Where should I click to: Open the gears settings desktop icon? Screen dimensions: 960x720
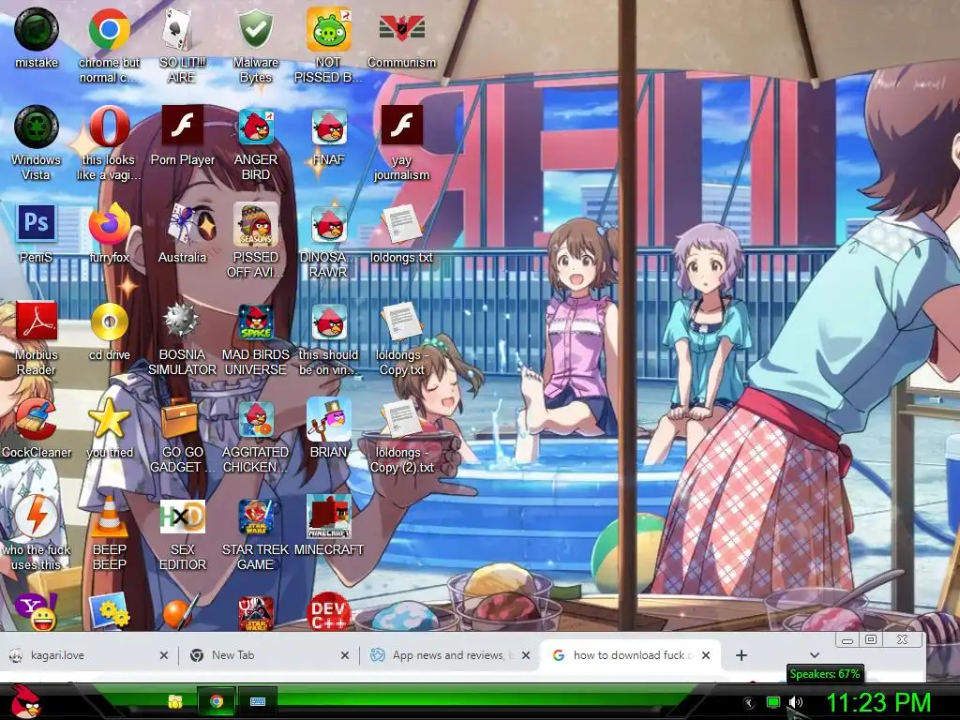(109, 611)
